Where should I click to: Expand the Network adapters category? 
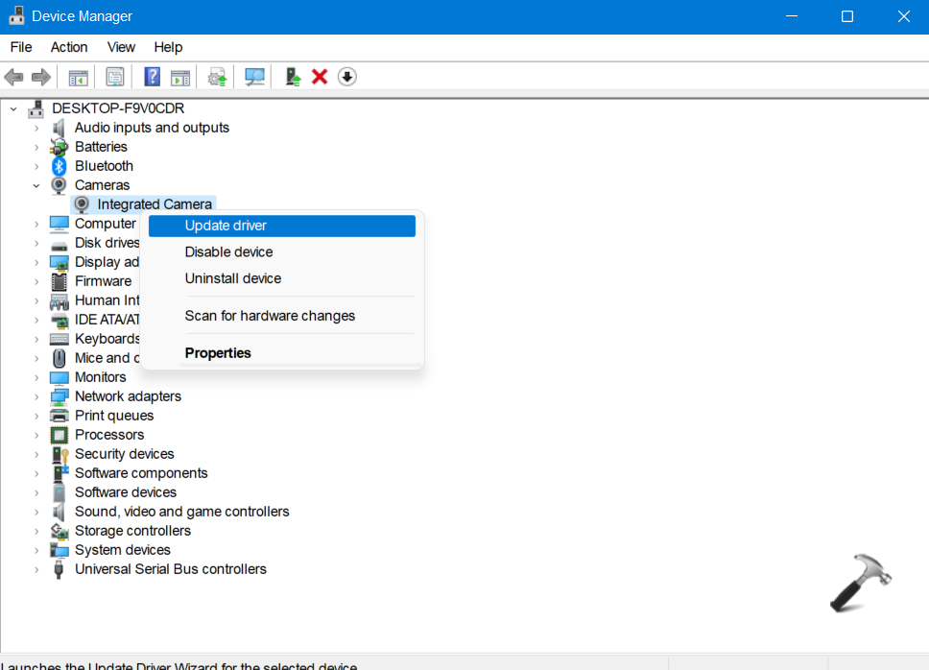tap(36, 396)
